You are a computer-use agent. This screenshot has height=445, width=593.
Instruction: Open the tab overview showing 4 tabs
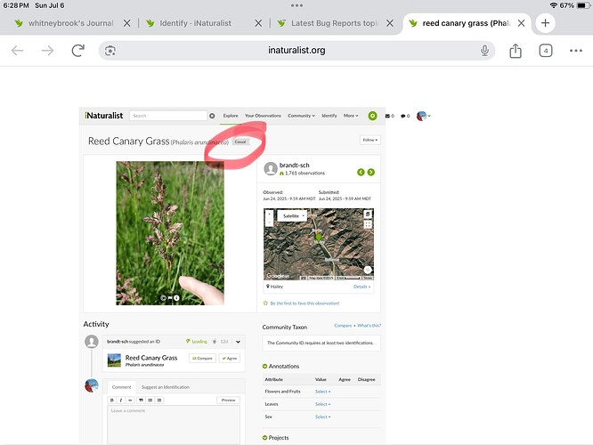[545, 51]
